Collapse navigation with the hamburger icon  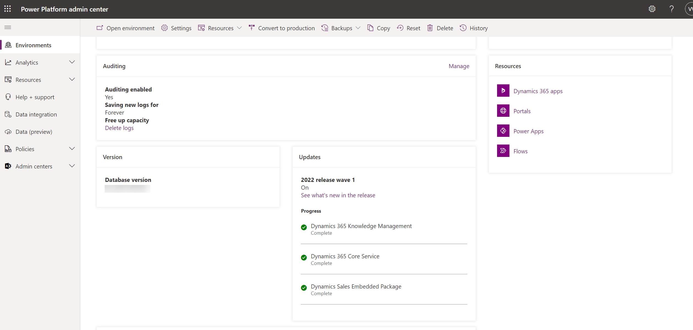(x=8, y=27)
